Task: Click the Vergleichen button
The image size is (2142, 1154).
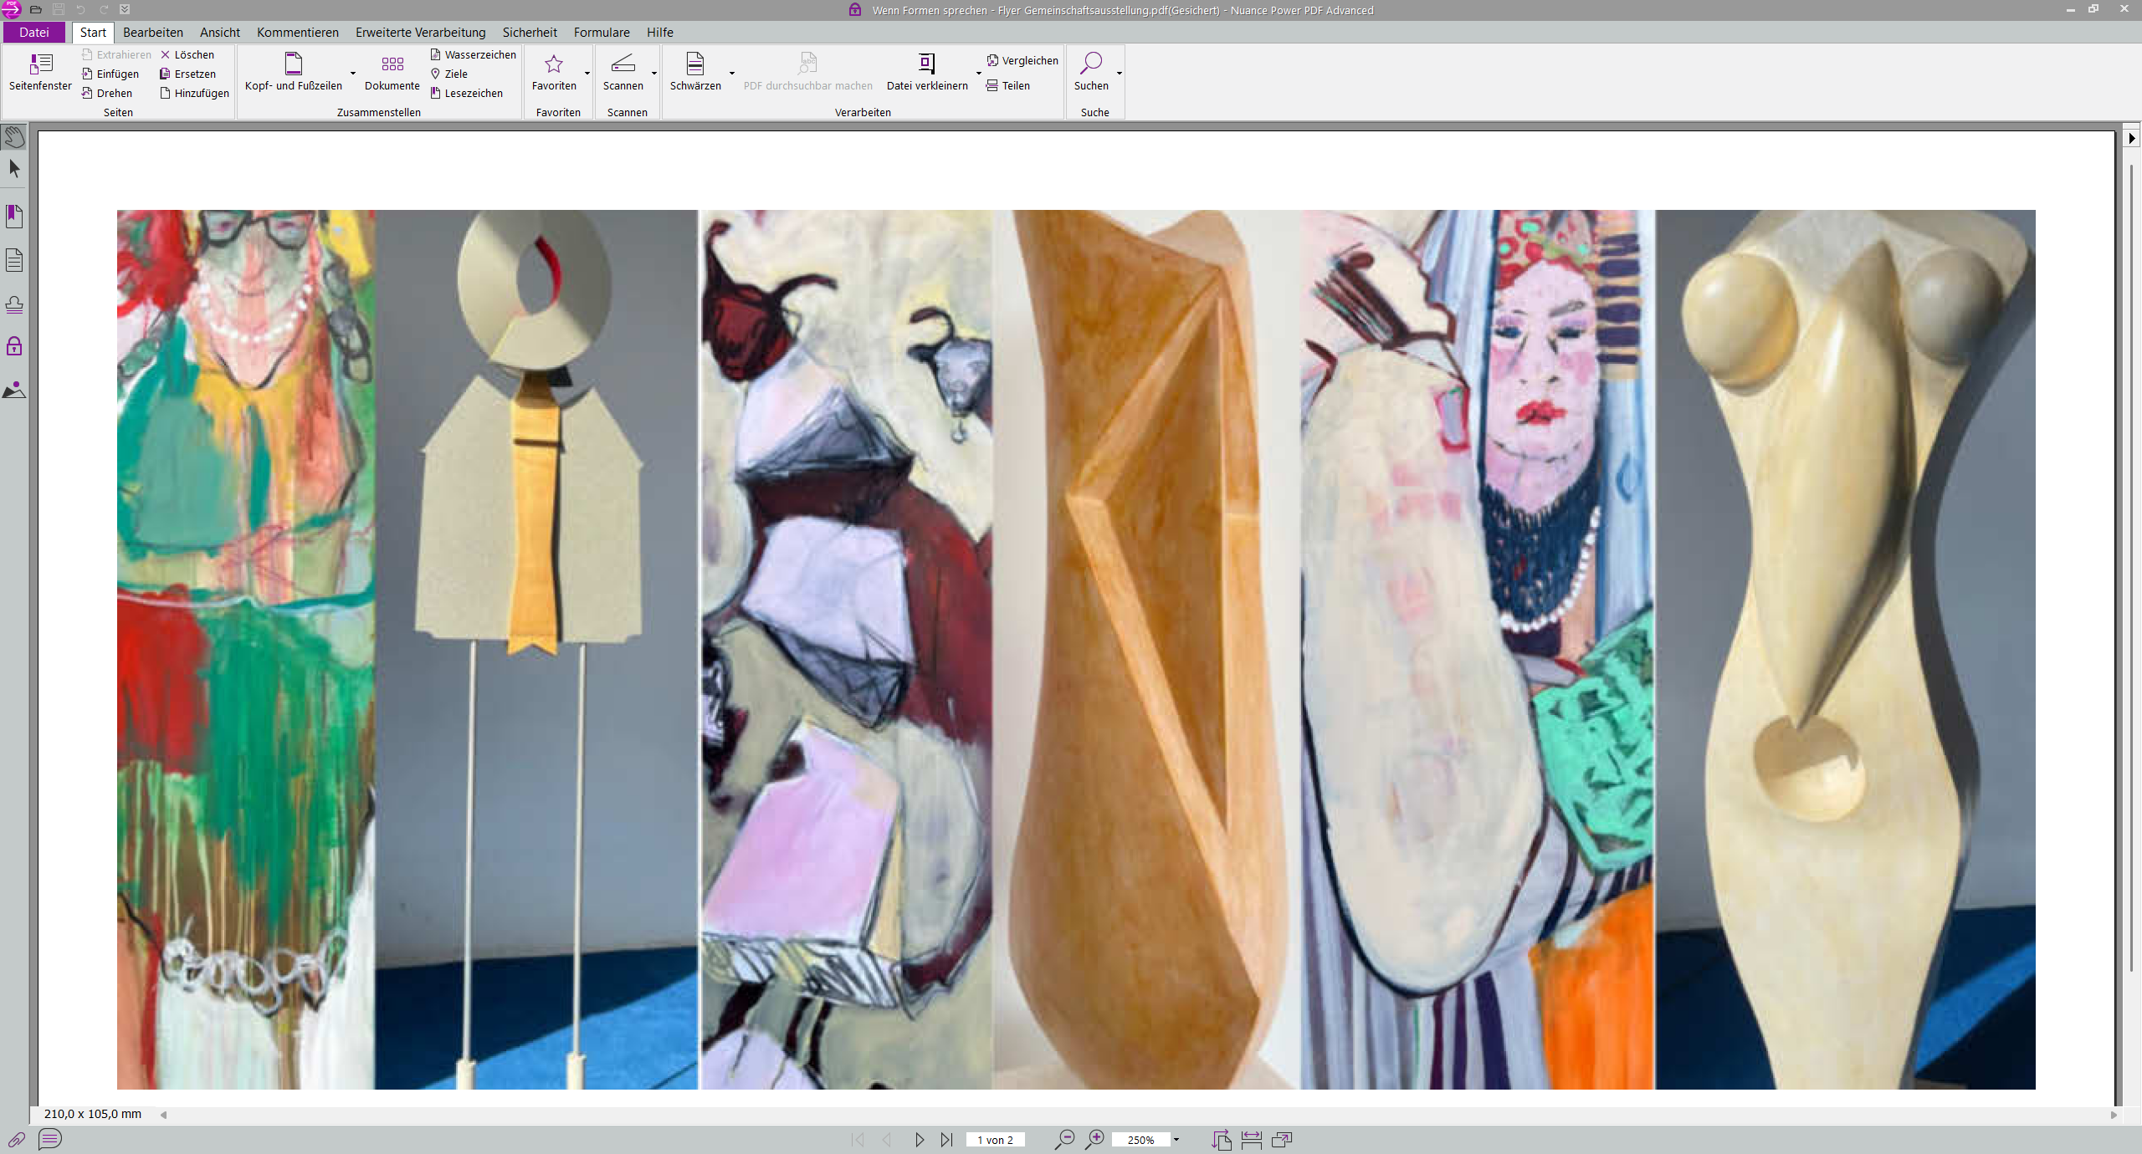Action: click(1022, 60)
